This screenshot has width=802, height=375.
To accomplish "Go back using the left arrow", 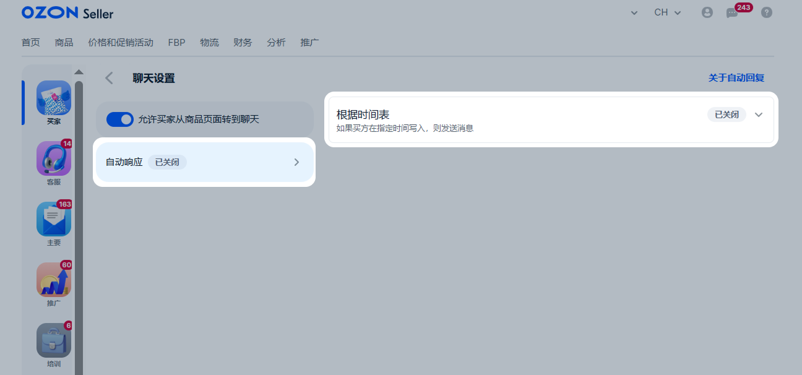I will [x=110, y=78].
